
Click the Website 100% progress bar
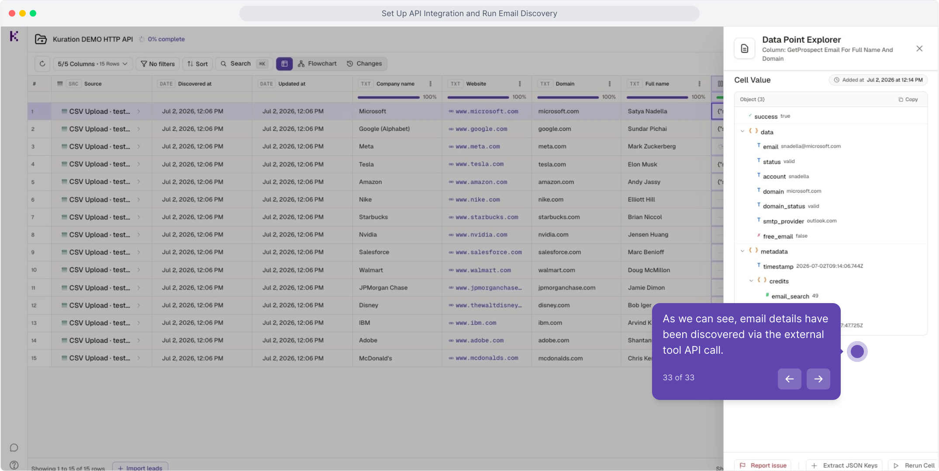(x=478, y=97)
